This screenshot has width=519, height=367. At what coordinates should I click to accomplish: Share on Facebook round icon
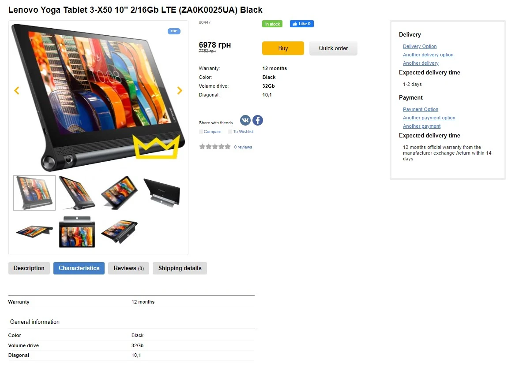(x=258, y=120)
